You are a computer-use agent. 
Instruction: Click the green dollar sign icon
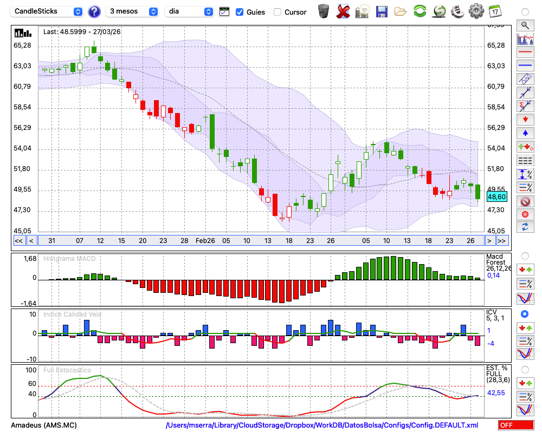[440, 11]
